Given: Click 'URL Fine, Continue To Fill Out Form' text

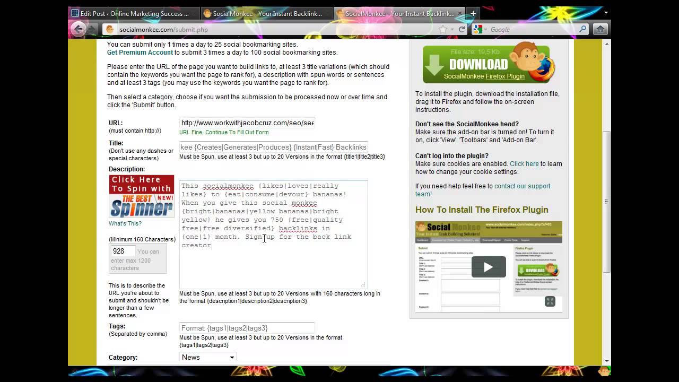Looking at the screenshot, I should coord(224,132).
